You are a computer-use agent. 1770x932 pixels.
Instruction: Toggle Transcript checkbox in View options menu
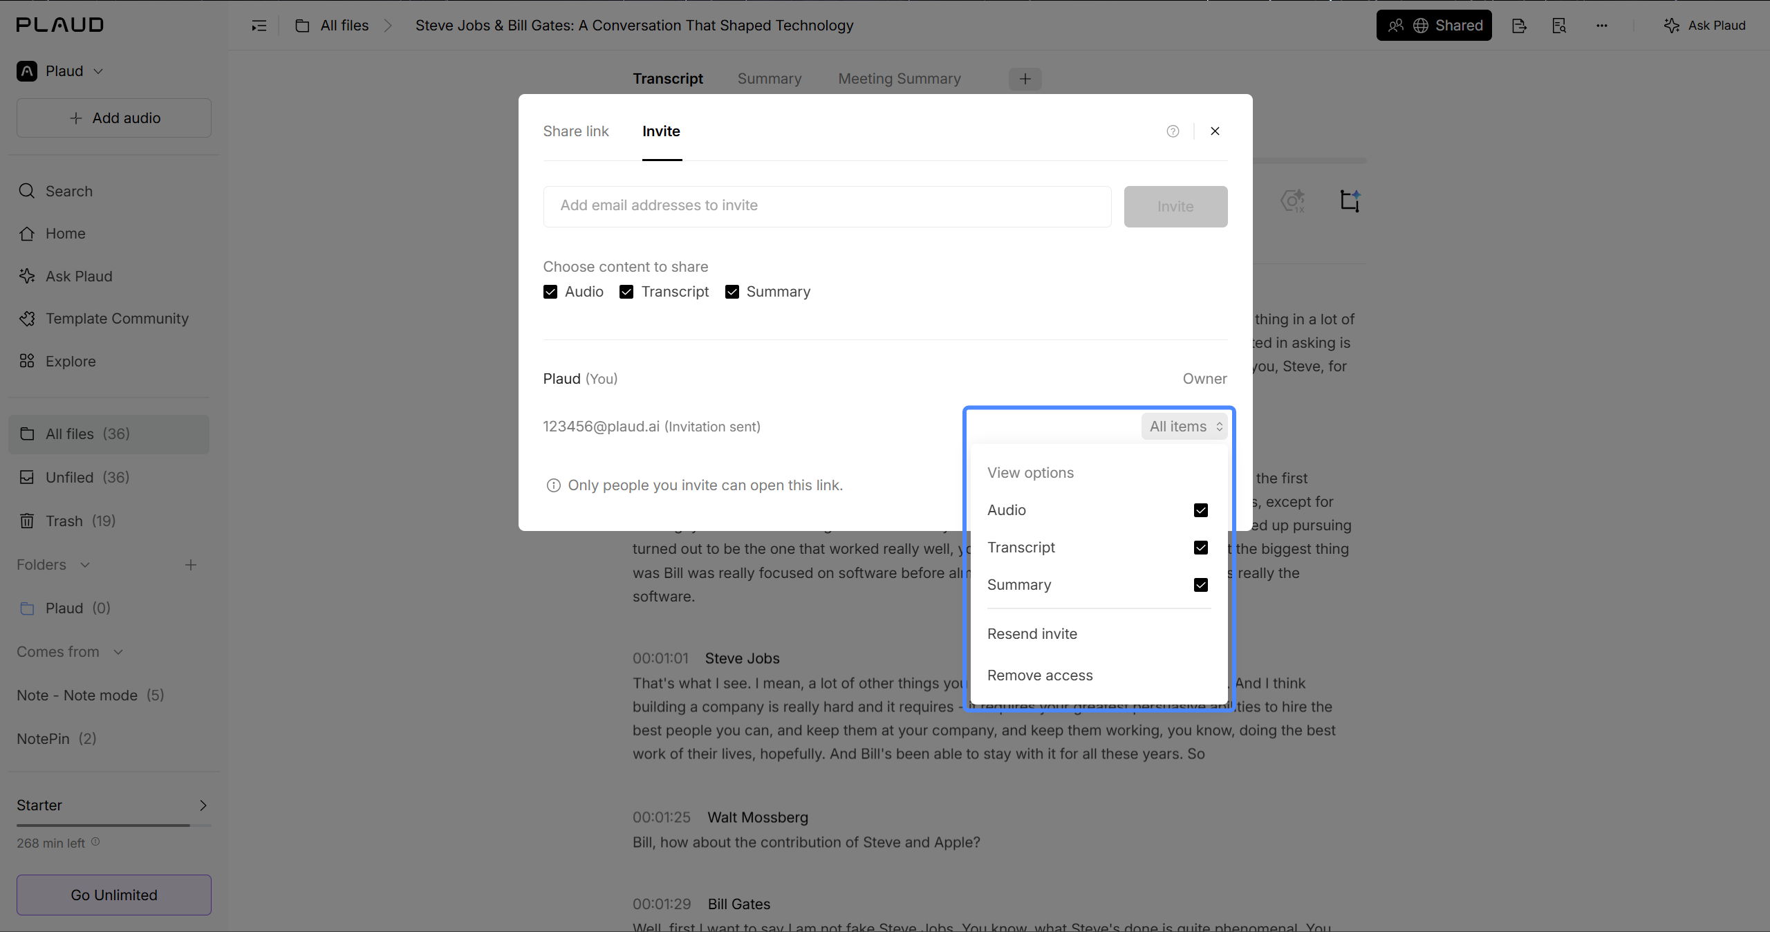[1201, 548]
